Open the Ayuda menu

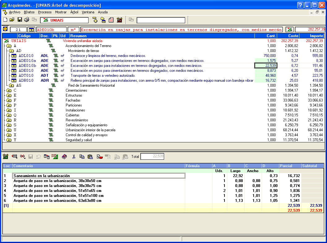[x=103, y=12]
